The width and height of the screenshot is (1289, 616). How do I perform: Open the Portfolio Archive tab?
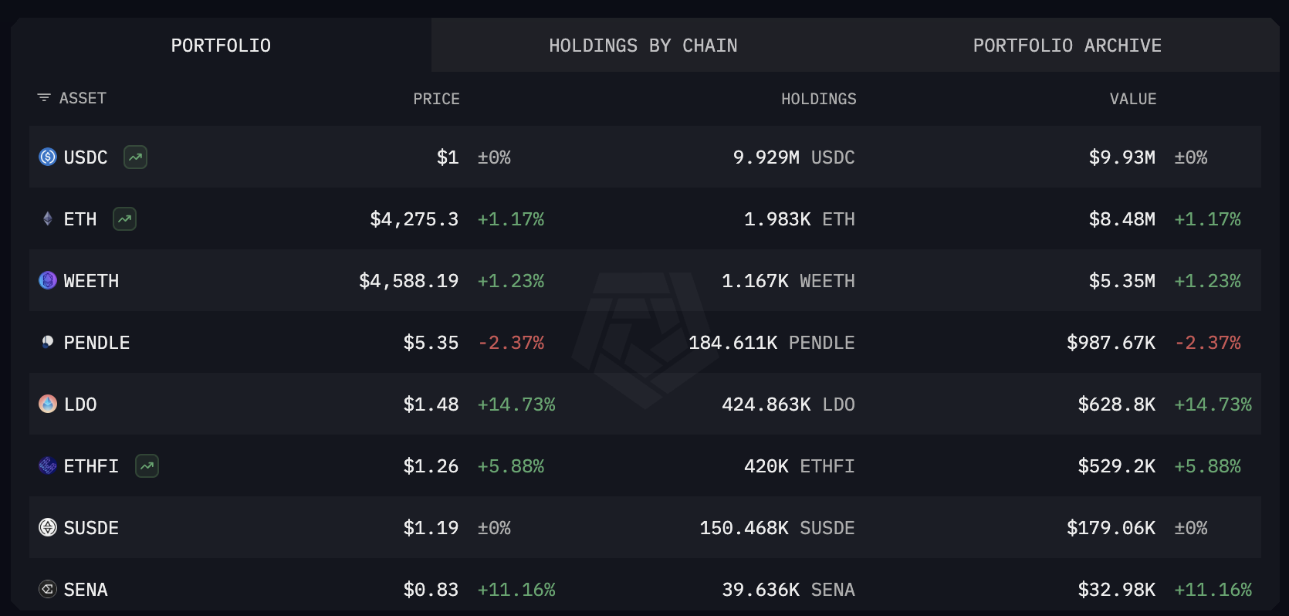[x=1067, y=46]
